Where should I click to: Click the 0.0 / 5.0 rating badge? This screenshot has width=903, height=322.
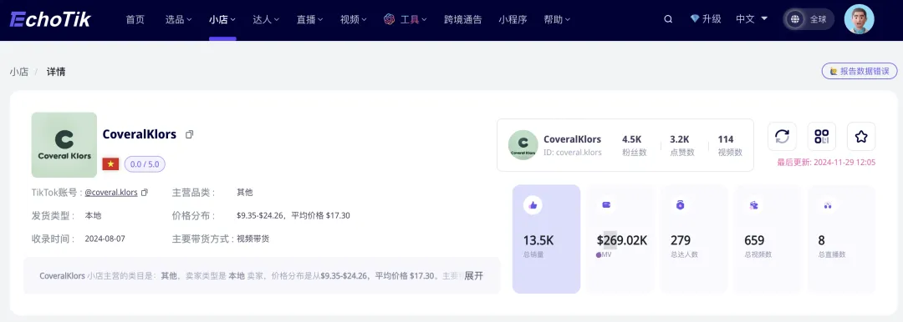[x=145, y=164]
